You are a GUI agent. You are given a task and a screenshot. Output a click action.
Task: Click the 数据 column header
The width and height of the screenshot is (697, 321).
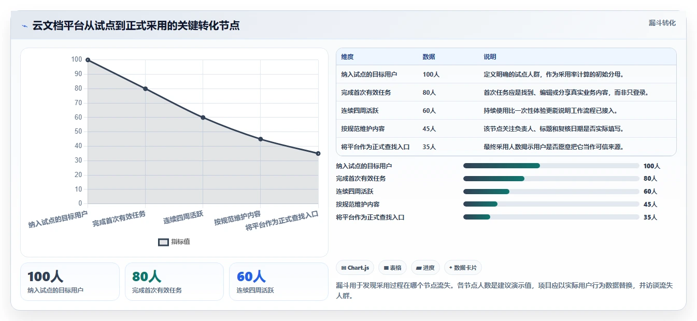[429, 57]
